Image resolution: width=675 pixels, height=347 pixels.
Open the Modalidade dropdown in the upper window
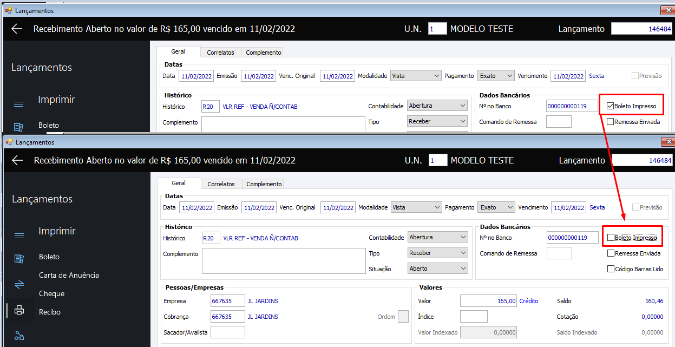(x=416, y=76)
